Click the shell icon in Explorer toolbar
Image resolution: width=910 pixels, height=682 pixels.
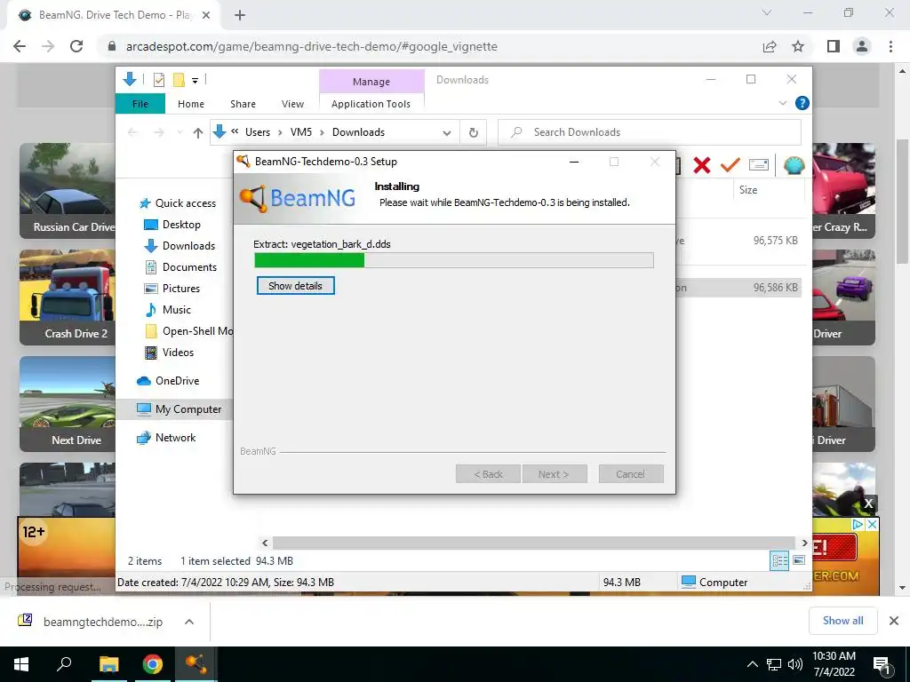(x=794, y=165)
